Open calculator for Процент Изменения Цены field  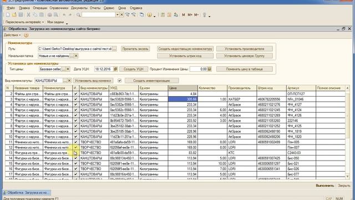[210, 69]
